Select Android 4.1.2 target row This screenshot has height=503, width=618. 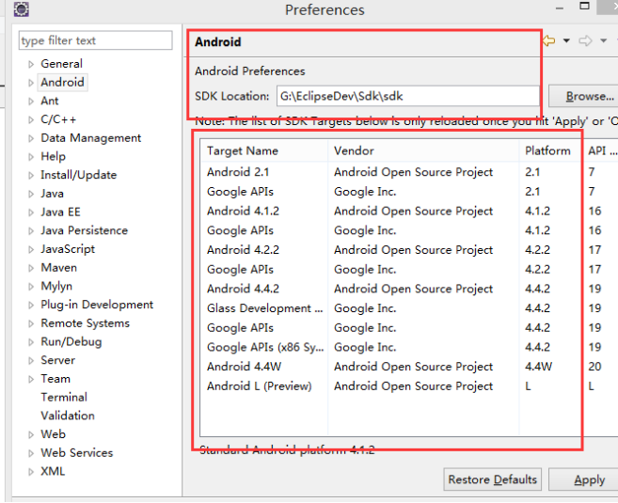(409, 212)
